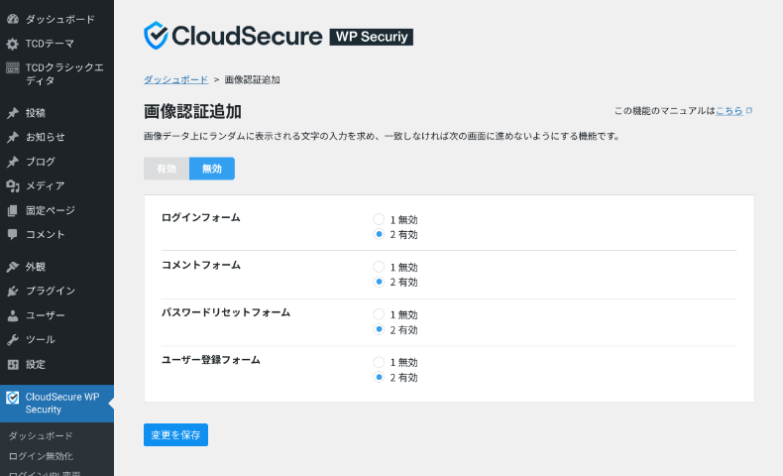Click the 投稿 pin icon

pyautogui.click(x=13, y=113)
